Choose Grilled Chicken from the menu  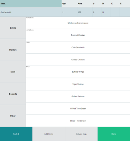78,60
